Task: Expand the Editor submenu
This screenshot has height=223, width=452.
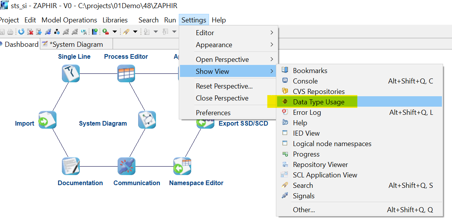Action: click(x=228, y=33)
